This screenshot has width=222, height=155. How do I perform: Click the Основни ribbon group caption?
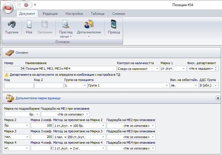[63, 42]
